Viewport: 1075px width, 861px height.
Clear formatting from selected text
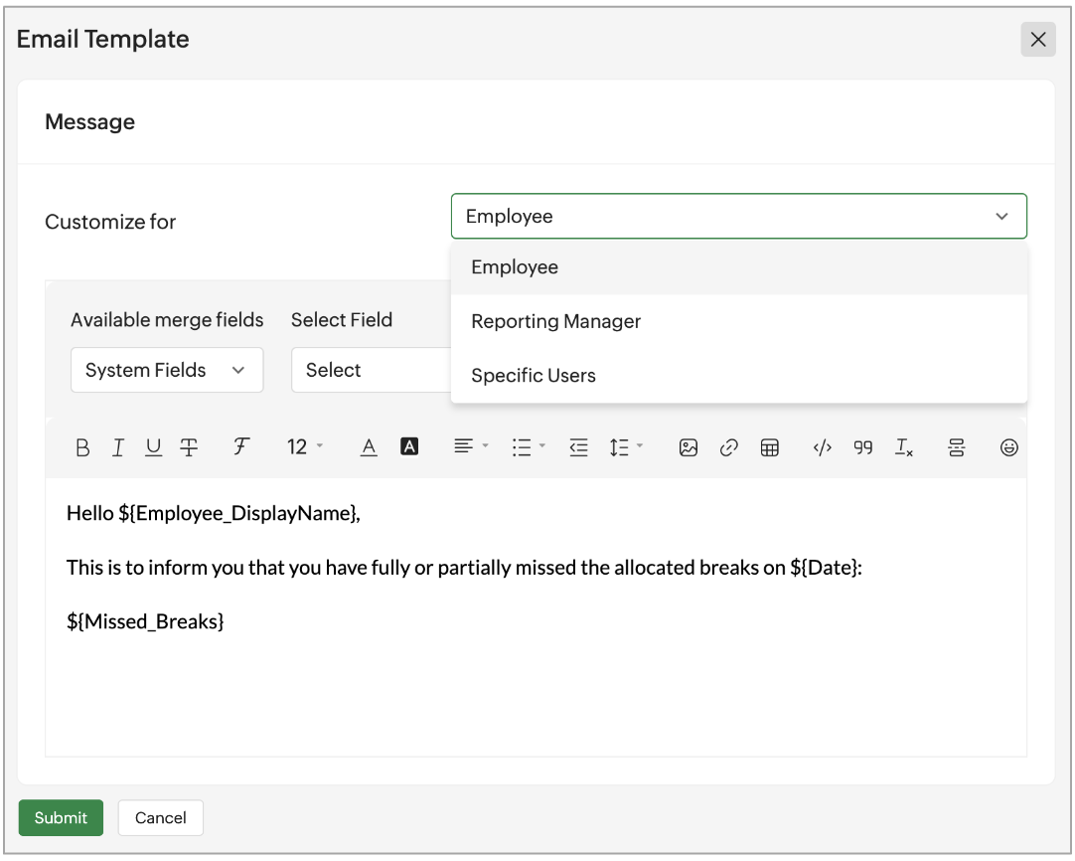click(904, 448)
